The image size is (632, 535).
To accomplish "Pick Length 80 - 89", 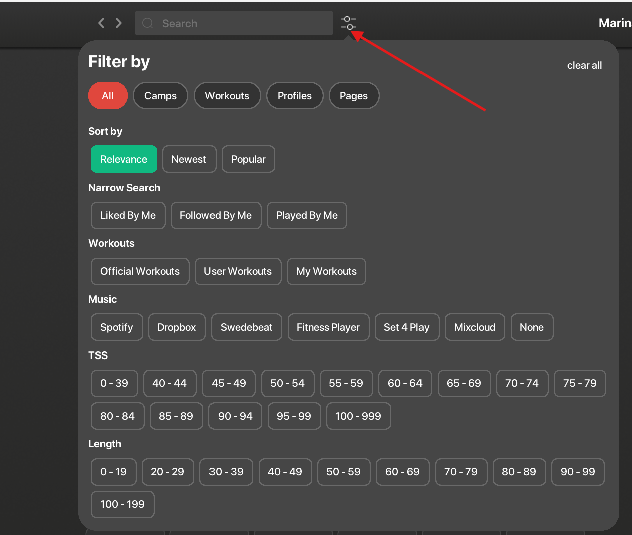I will (519, 472).
